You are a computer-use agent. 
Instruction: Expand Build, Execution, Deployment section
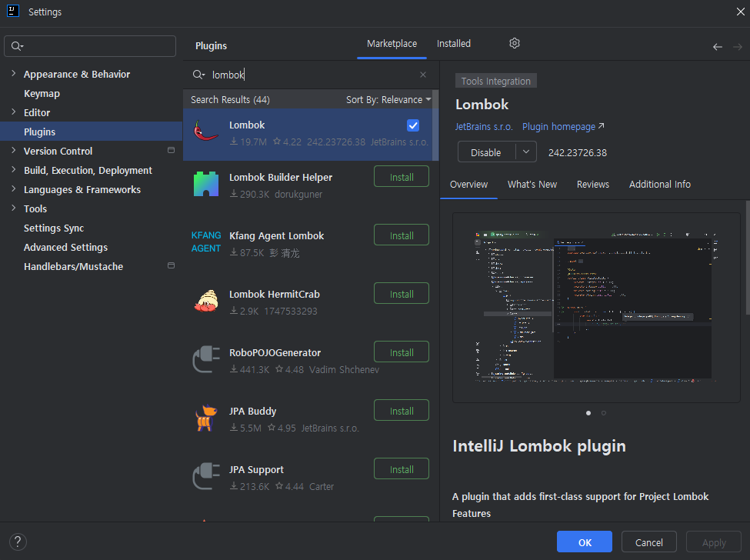tap(13, 170)
